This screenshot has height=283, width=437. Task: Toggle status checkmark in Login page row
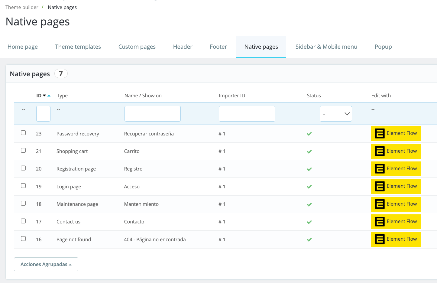point(309,187)
